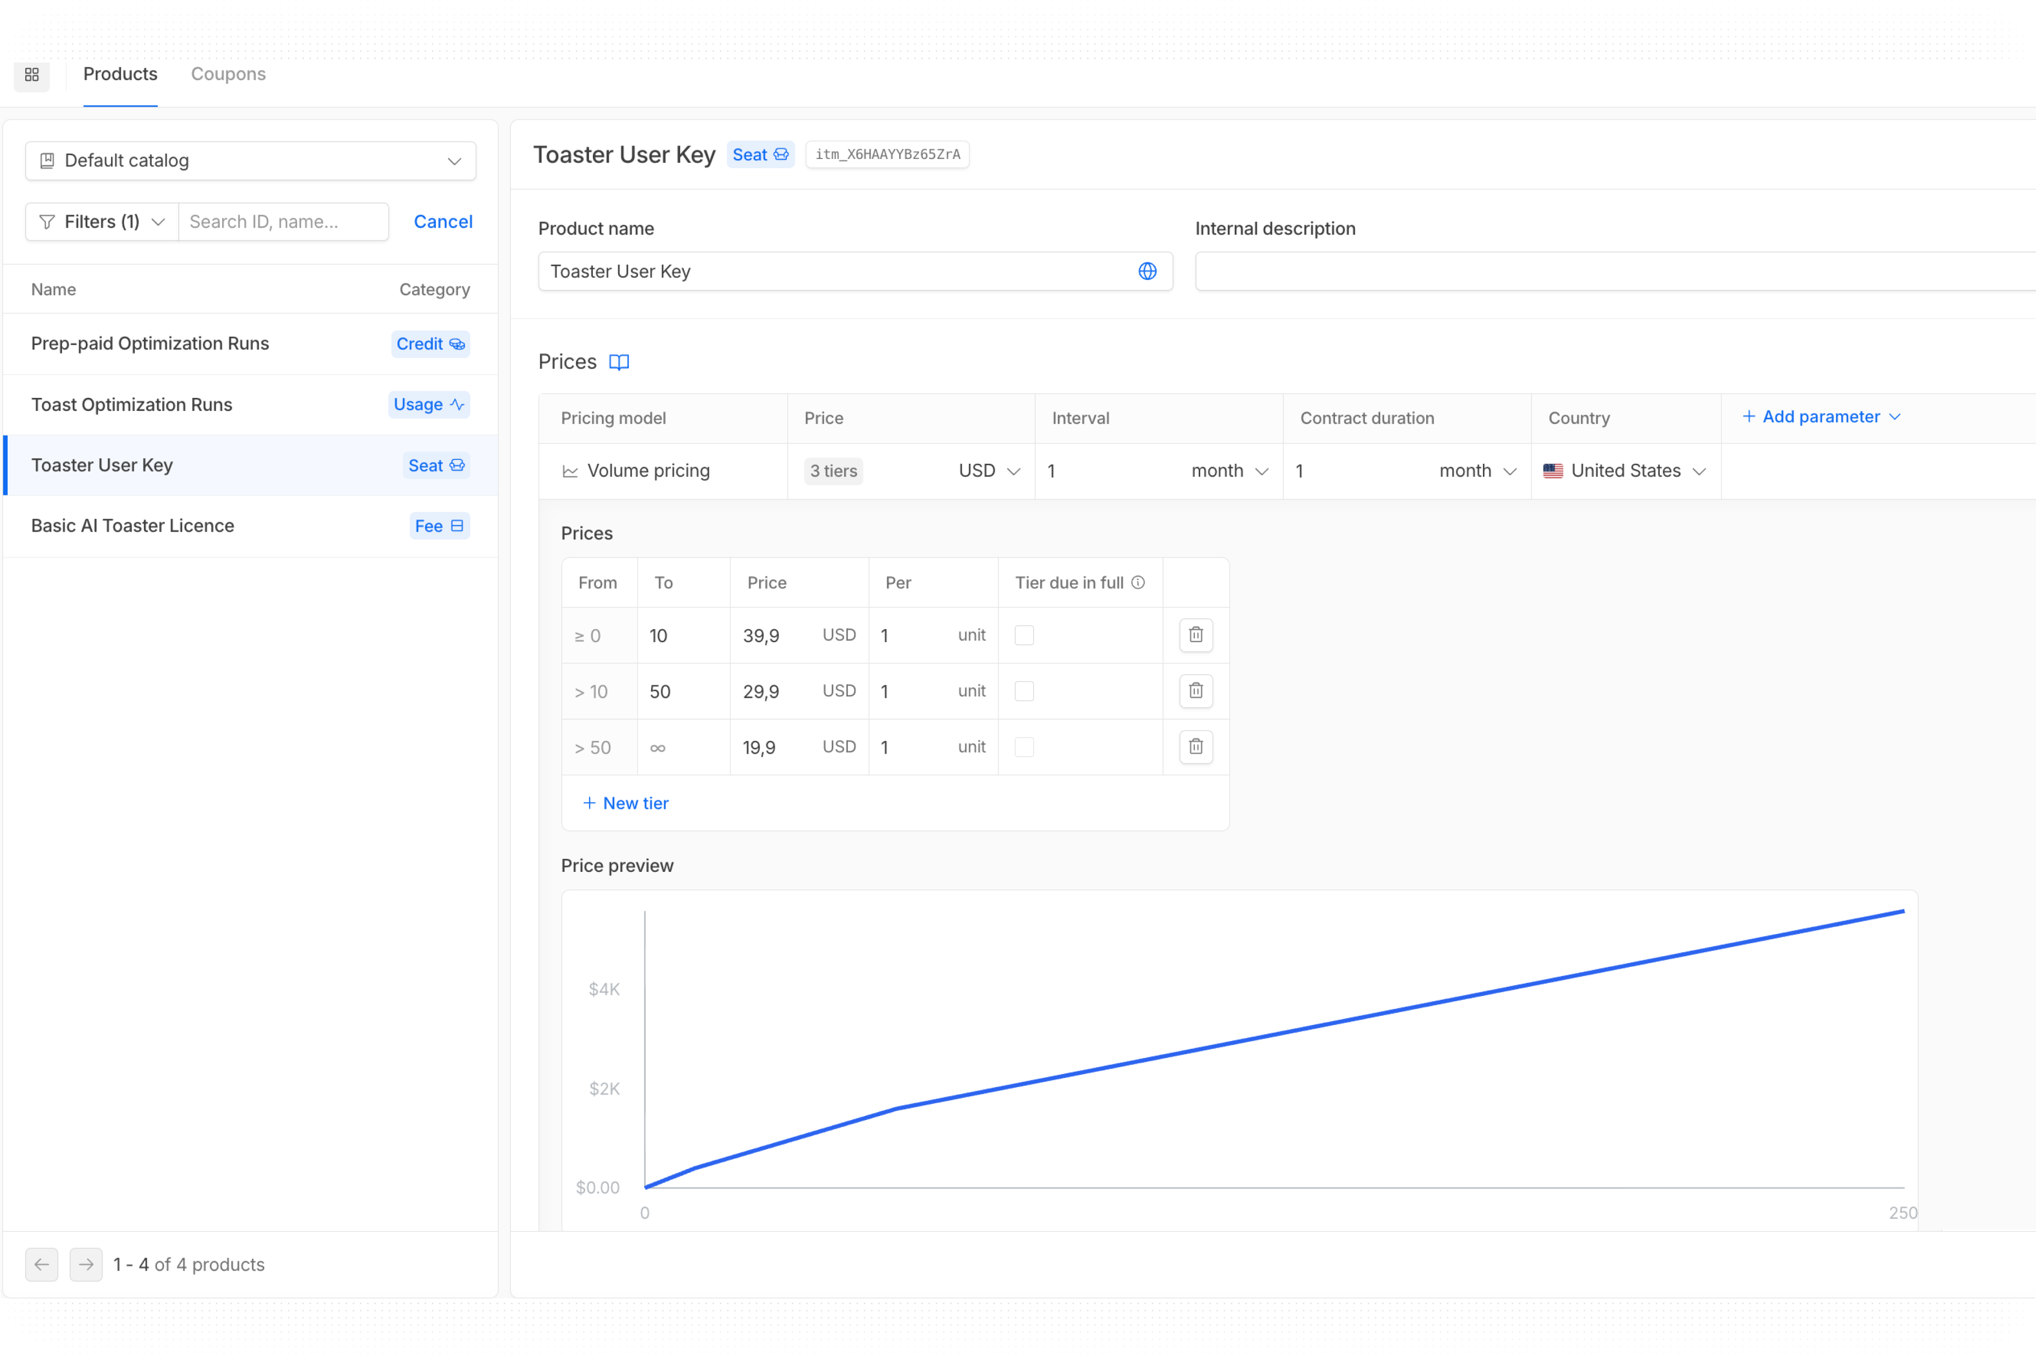
Task: Open the Prices documentation book icon
Action: 619,362
